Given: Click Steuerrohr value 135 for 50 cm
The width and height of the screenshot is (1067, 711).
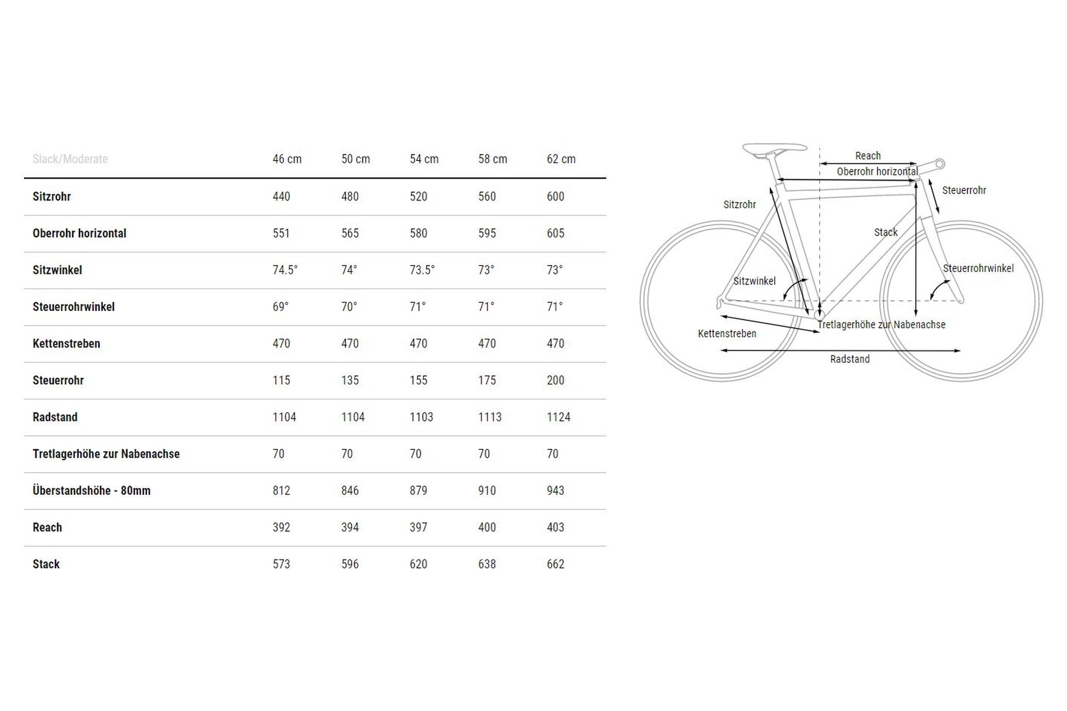Looking at the screenshot, I should [350, 380].
